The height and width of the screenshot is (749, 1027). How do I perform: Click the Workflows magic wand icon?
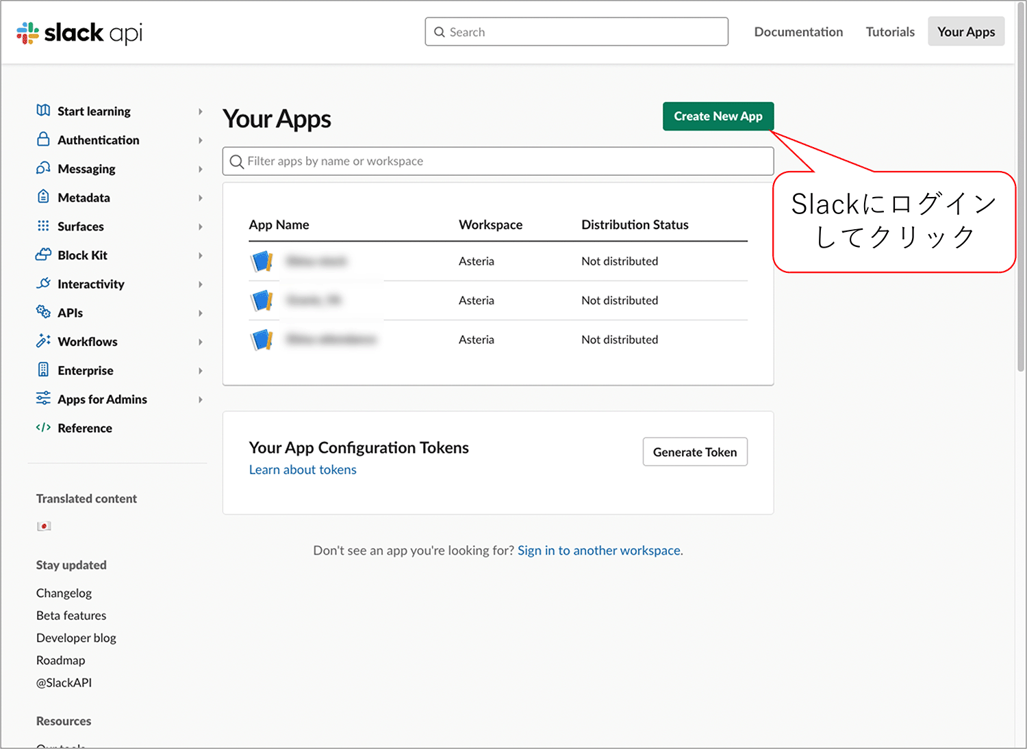43,340
